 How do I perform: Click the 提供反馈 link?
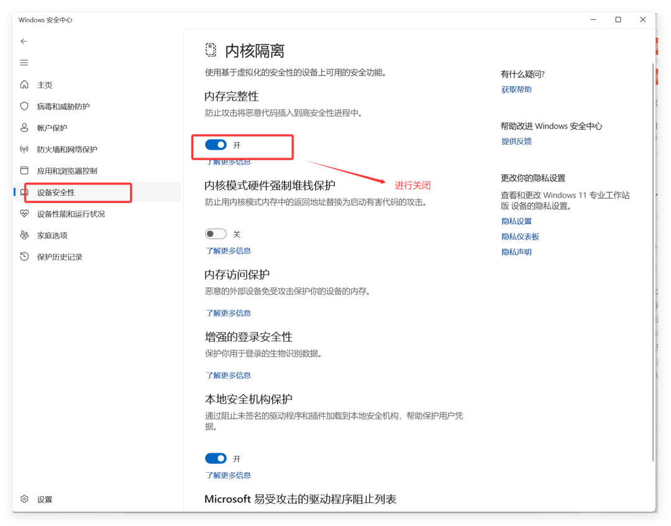click(516, 141)
